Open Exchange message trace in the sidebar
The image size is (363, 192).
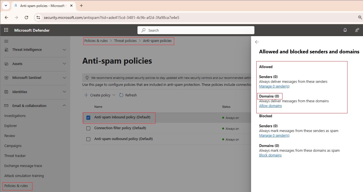pyautogui.click(x=23, y=166)
